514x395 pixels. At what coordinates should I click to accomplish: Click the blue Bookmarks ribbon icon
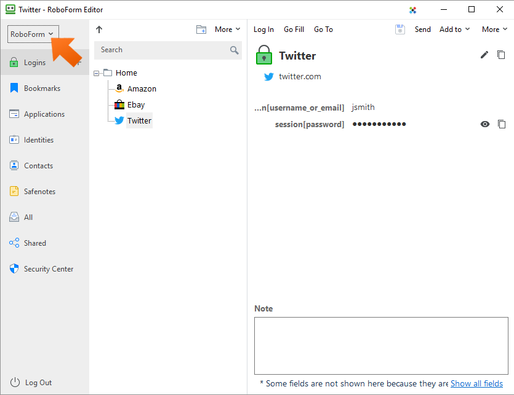pyautogui.click(x=14, y=88)
